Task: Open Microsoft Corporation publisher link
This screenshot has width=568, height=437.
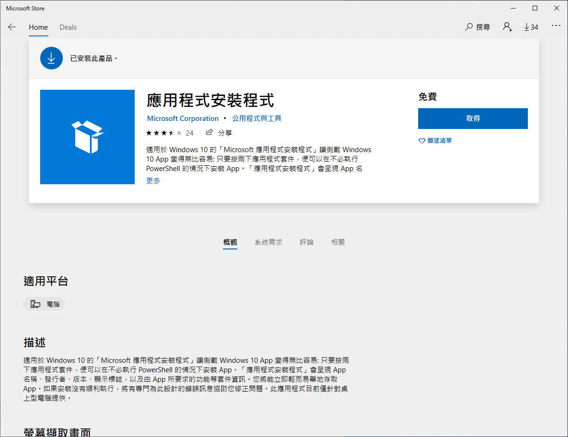Action: pyautogui.click(x=183, y=119)
